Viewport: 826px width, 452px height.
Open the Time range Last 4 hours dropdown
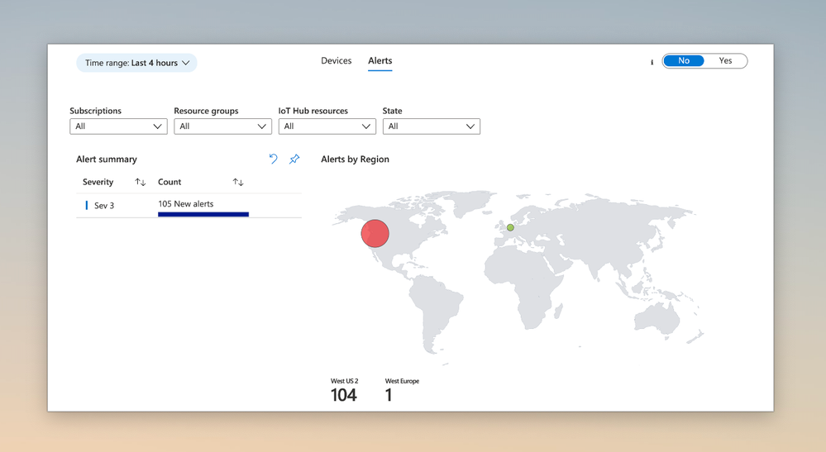coord(136,63)
